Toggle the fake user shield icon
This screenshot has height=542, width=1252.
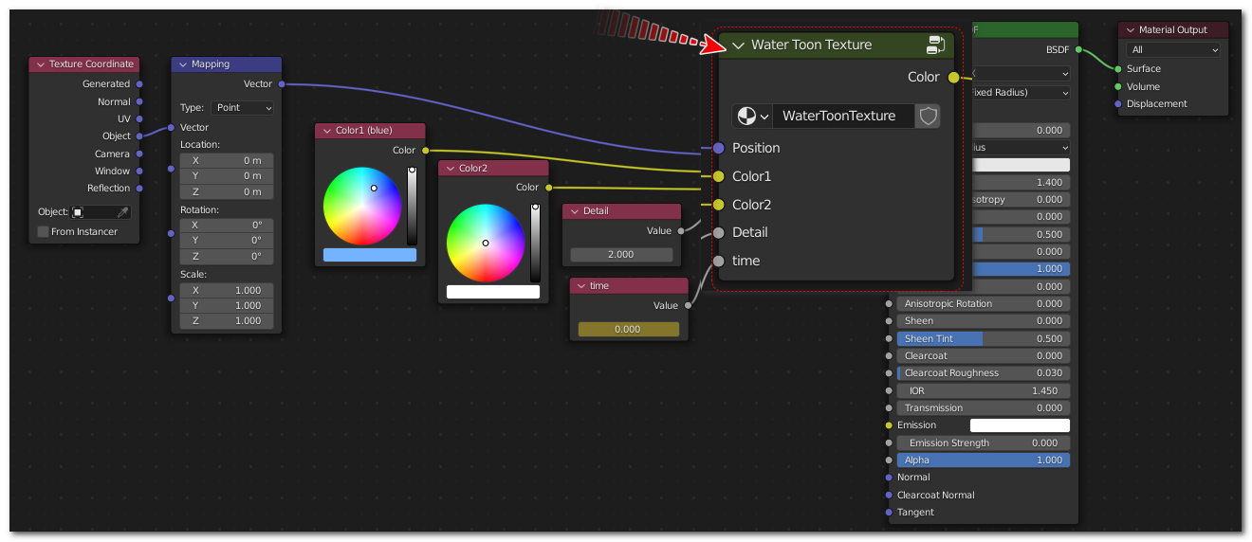928,116
